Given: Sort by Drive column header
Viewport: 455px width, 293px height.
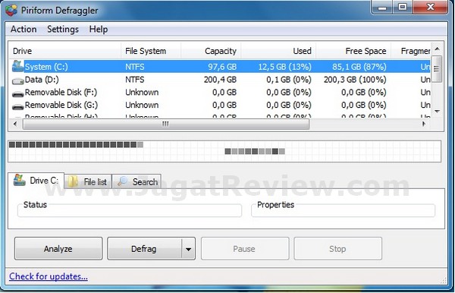Looking at the screenshot, I should tap(64, 51).
